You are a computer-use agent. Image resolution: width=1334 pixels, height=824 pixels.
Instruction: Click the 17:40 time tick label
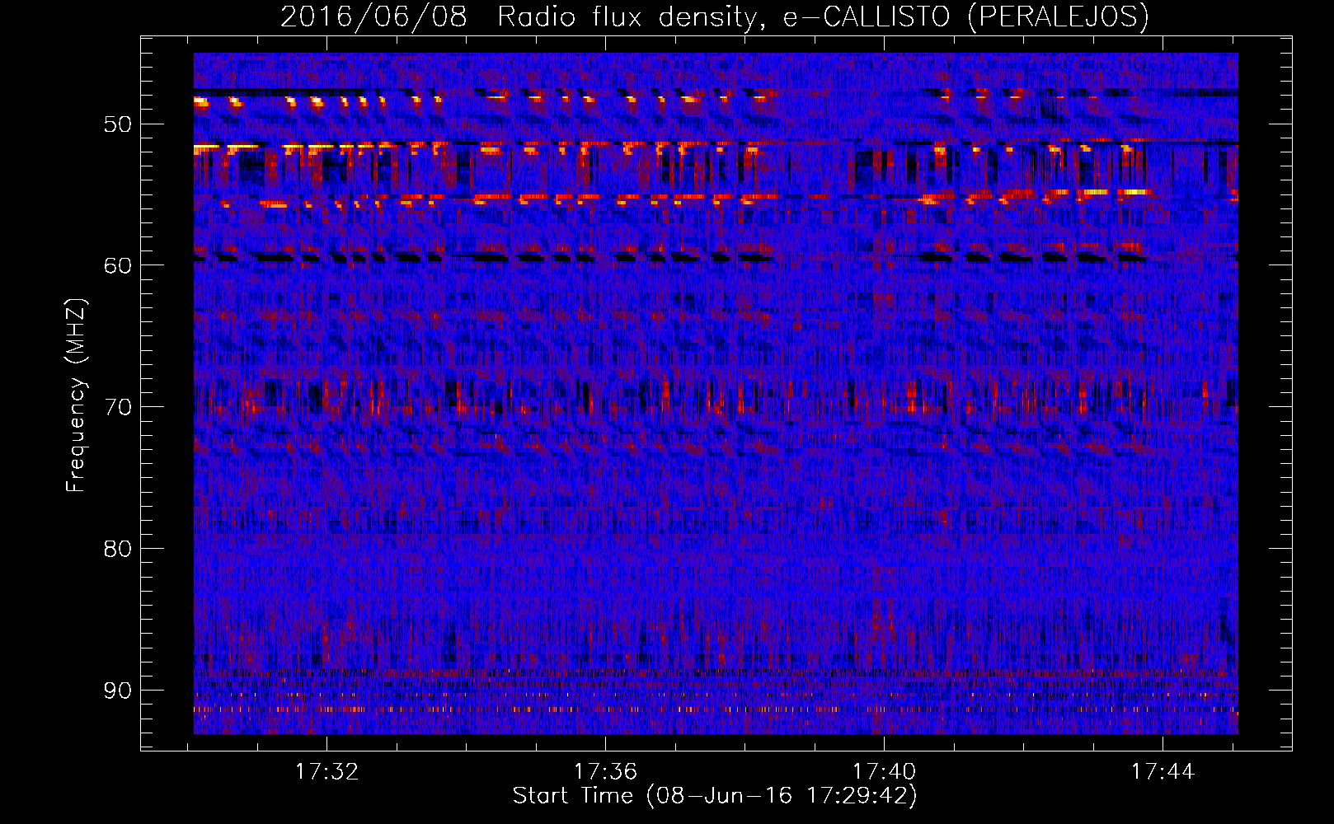884,772
